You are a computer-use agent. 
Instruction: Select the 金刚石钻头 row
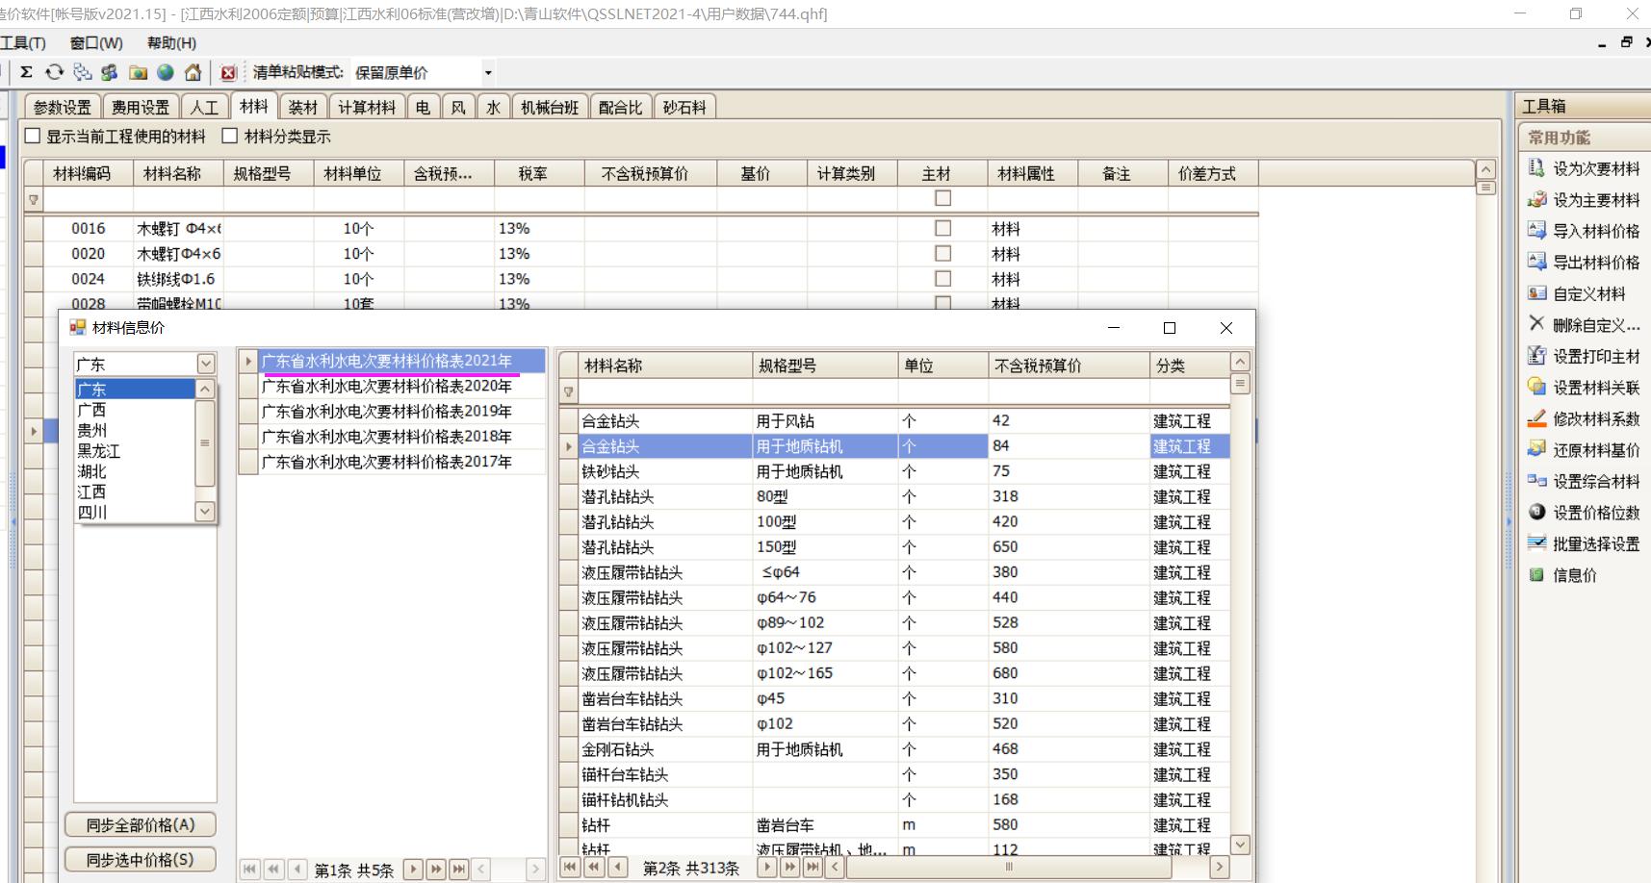coord(894,749)
